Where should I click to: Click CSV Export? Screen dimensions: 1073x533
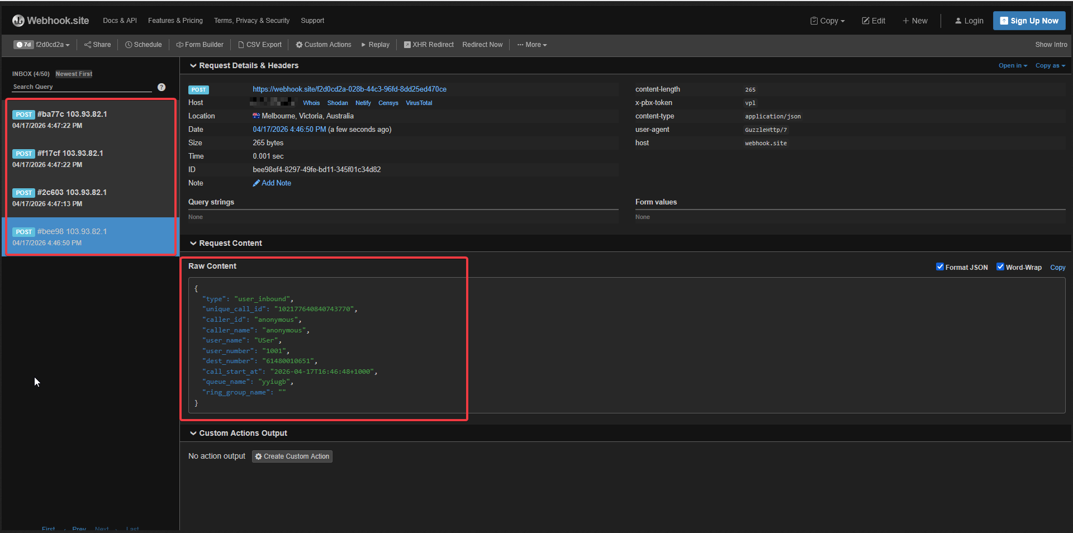pos(260,45)
